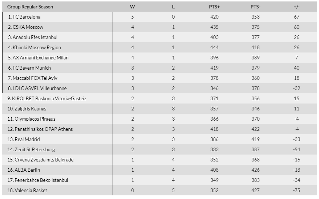Sort by the +/- column header
Viewport: 319px width, 199px height.
(x=296, y=7)
